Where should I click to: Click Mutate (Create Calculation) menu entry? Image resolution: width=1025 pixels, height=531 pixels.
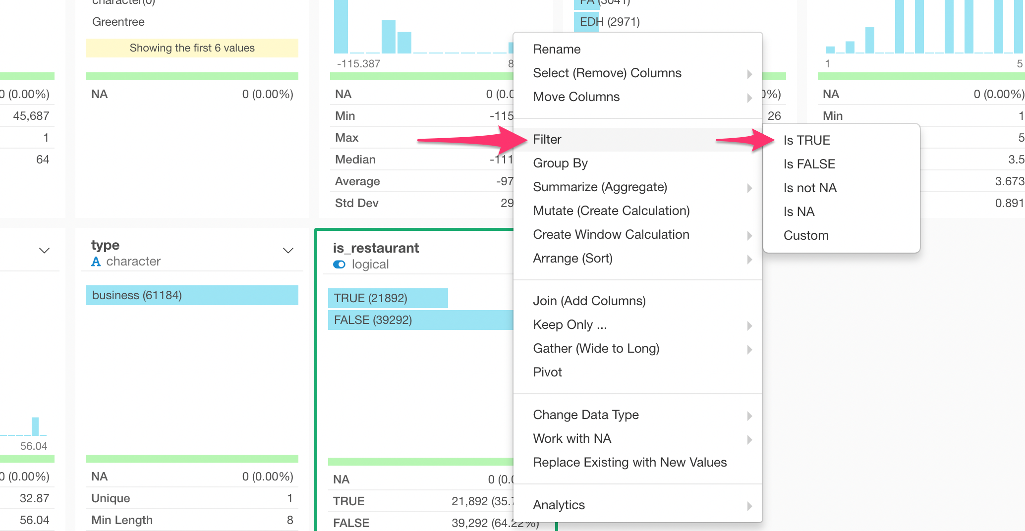pos(611,211)
